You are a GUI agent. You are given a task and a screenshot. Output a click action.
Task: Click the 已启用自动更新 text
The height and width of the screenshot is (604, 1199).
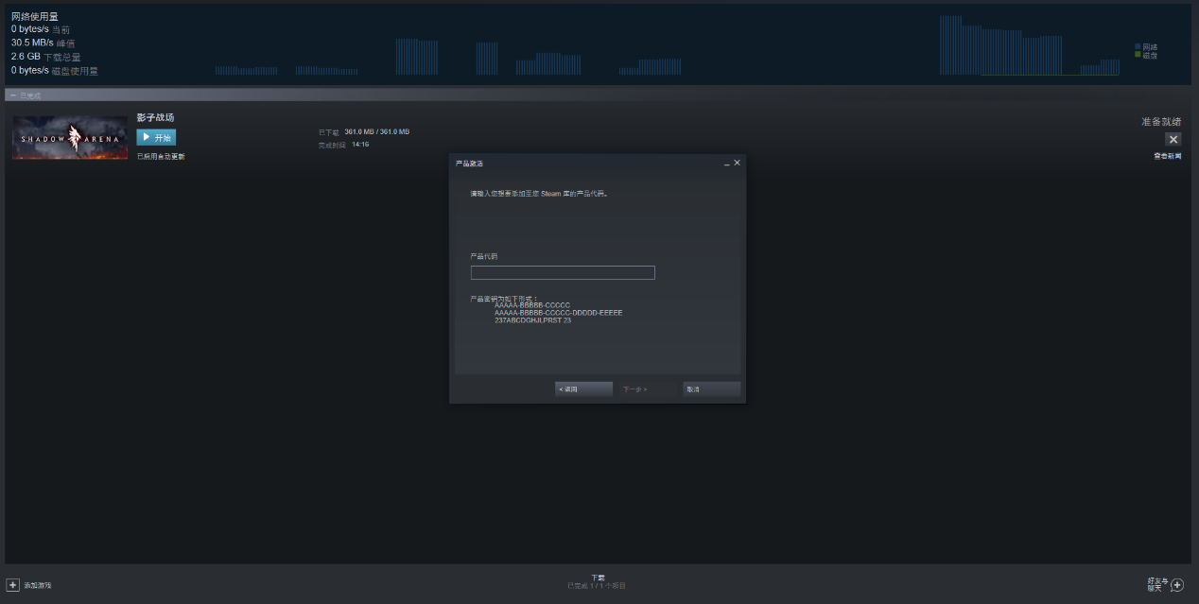coord(161,157)
